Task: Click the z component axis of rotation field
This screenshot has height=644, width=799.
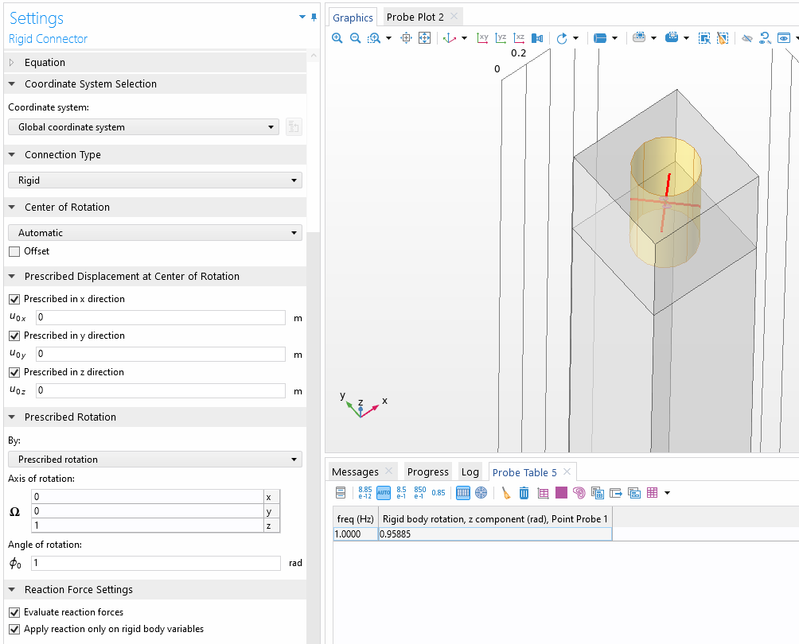Action: coord(148,526)
